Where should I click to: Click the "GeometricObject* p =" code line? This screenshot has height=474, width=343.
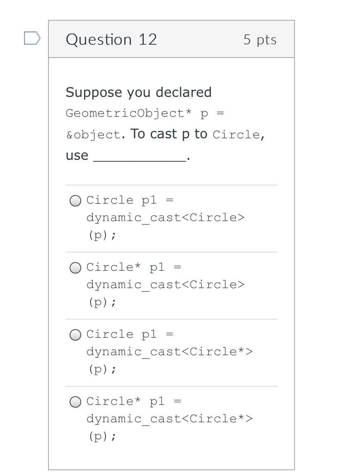pyautogui.click(x=145, y=113)
